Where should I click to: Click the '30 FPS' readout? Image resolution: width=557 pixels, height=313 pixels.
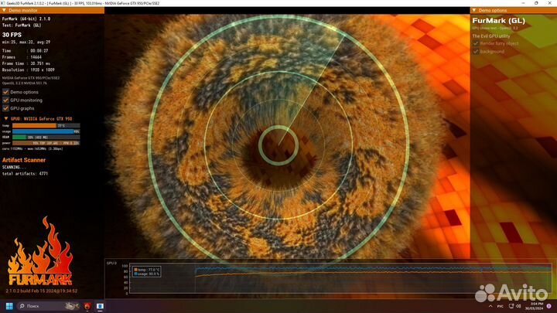pos(12,35)
